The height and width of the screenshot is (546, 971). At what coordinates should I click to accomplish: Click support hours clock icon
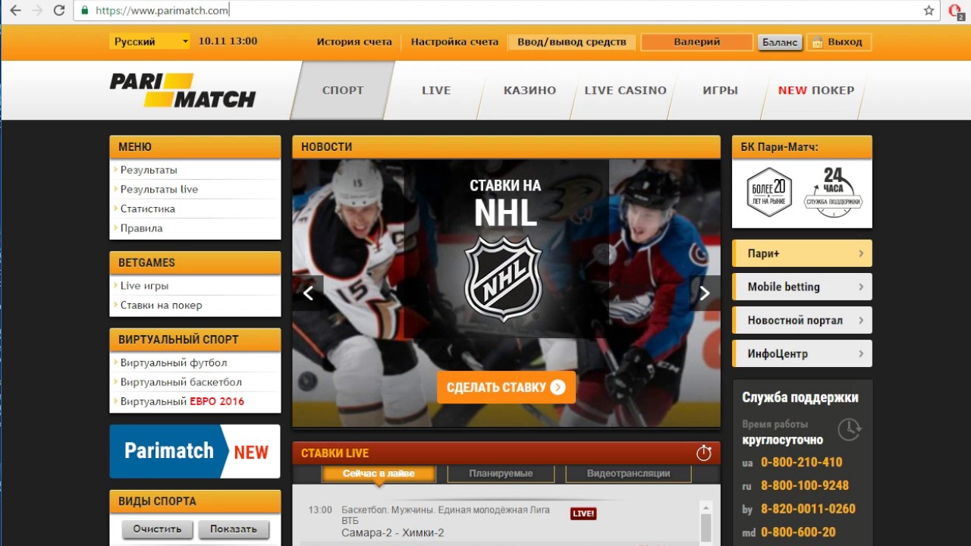(x=850, y=429)
